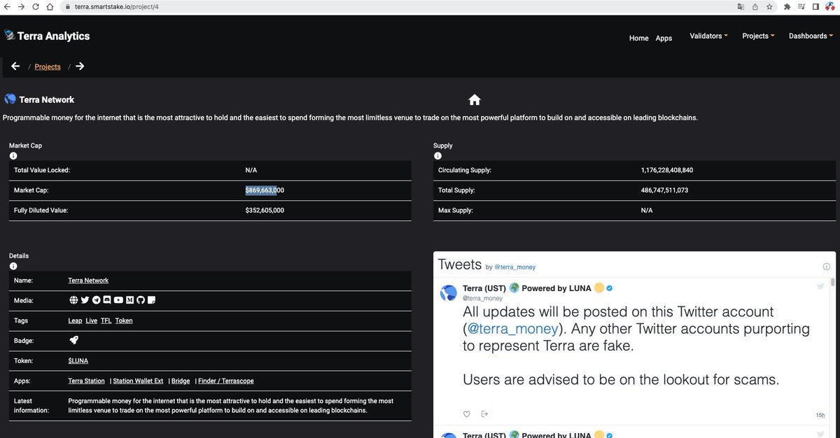The image size is (840, 438).
Task: Select the Leap tag
Action: (75, 320)
